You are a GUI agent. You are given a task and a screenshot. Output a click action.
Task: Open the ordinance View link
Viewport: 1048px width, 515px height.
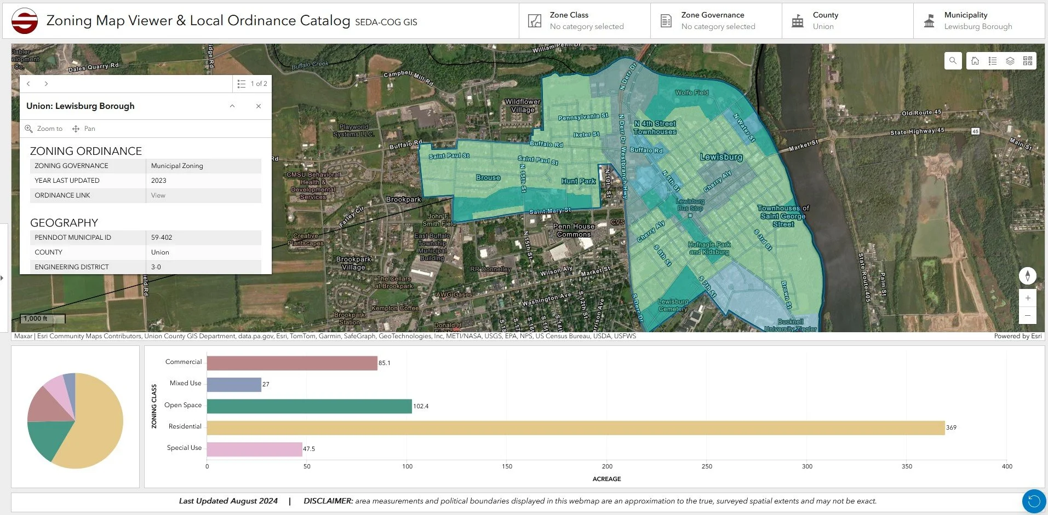click(x=158, y=195)
